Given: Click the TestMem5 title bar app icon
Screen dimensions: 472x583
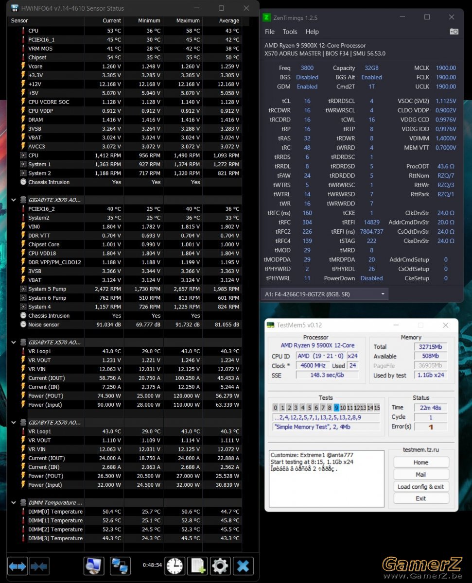Looking at the screenshot, I should (270, 325).
